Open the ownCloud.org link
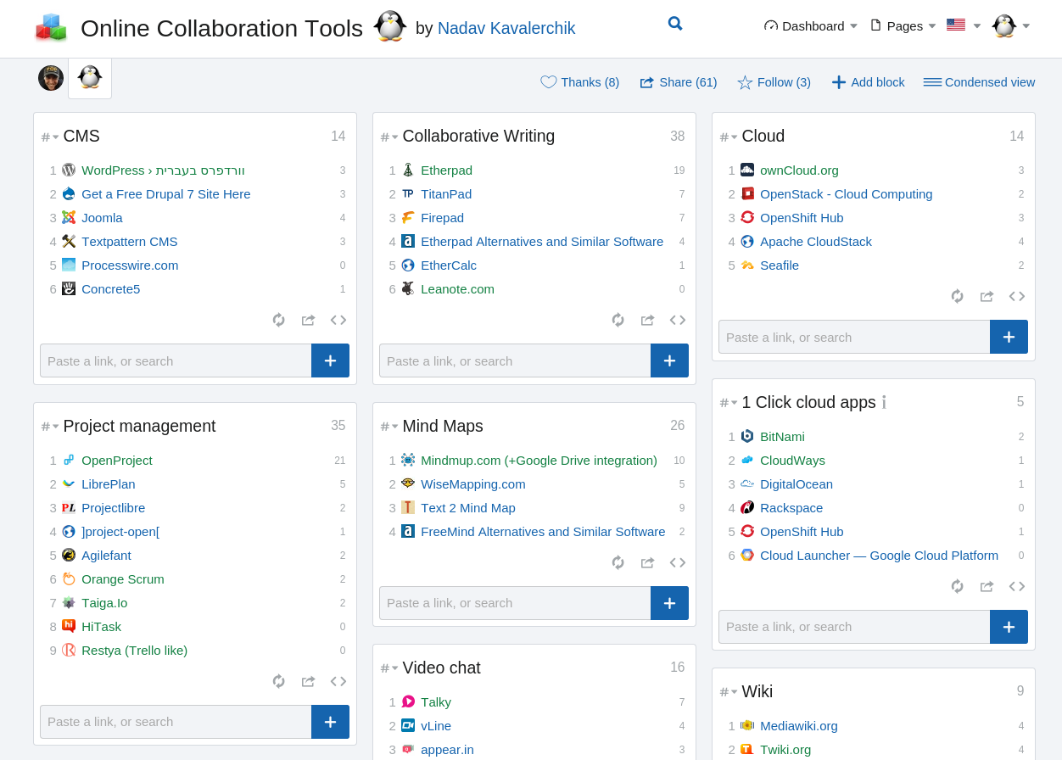 [799, 170]
